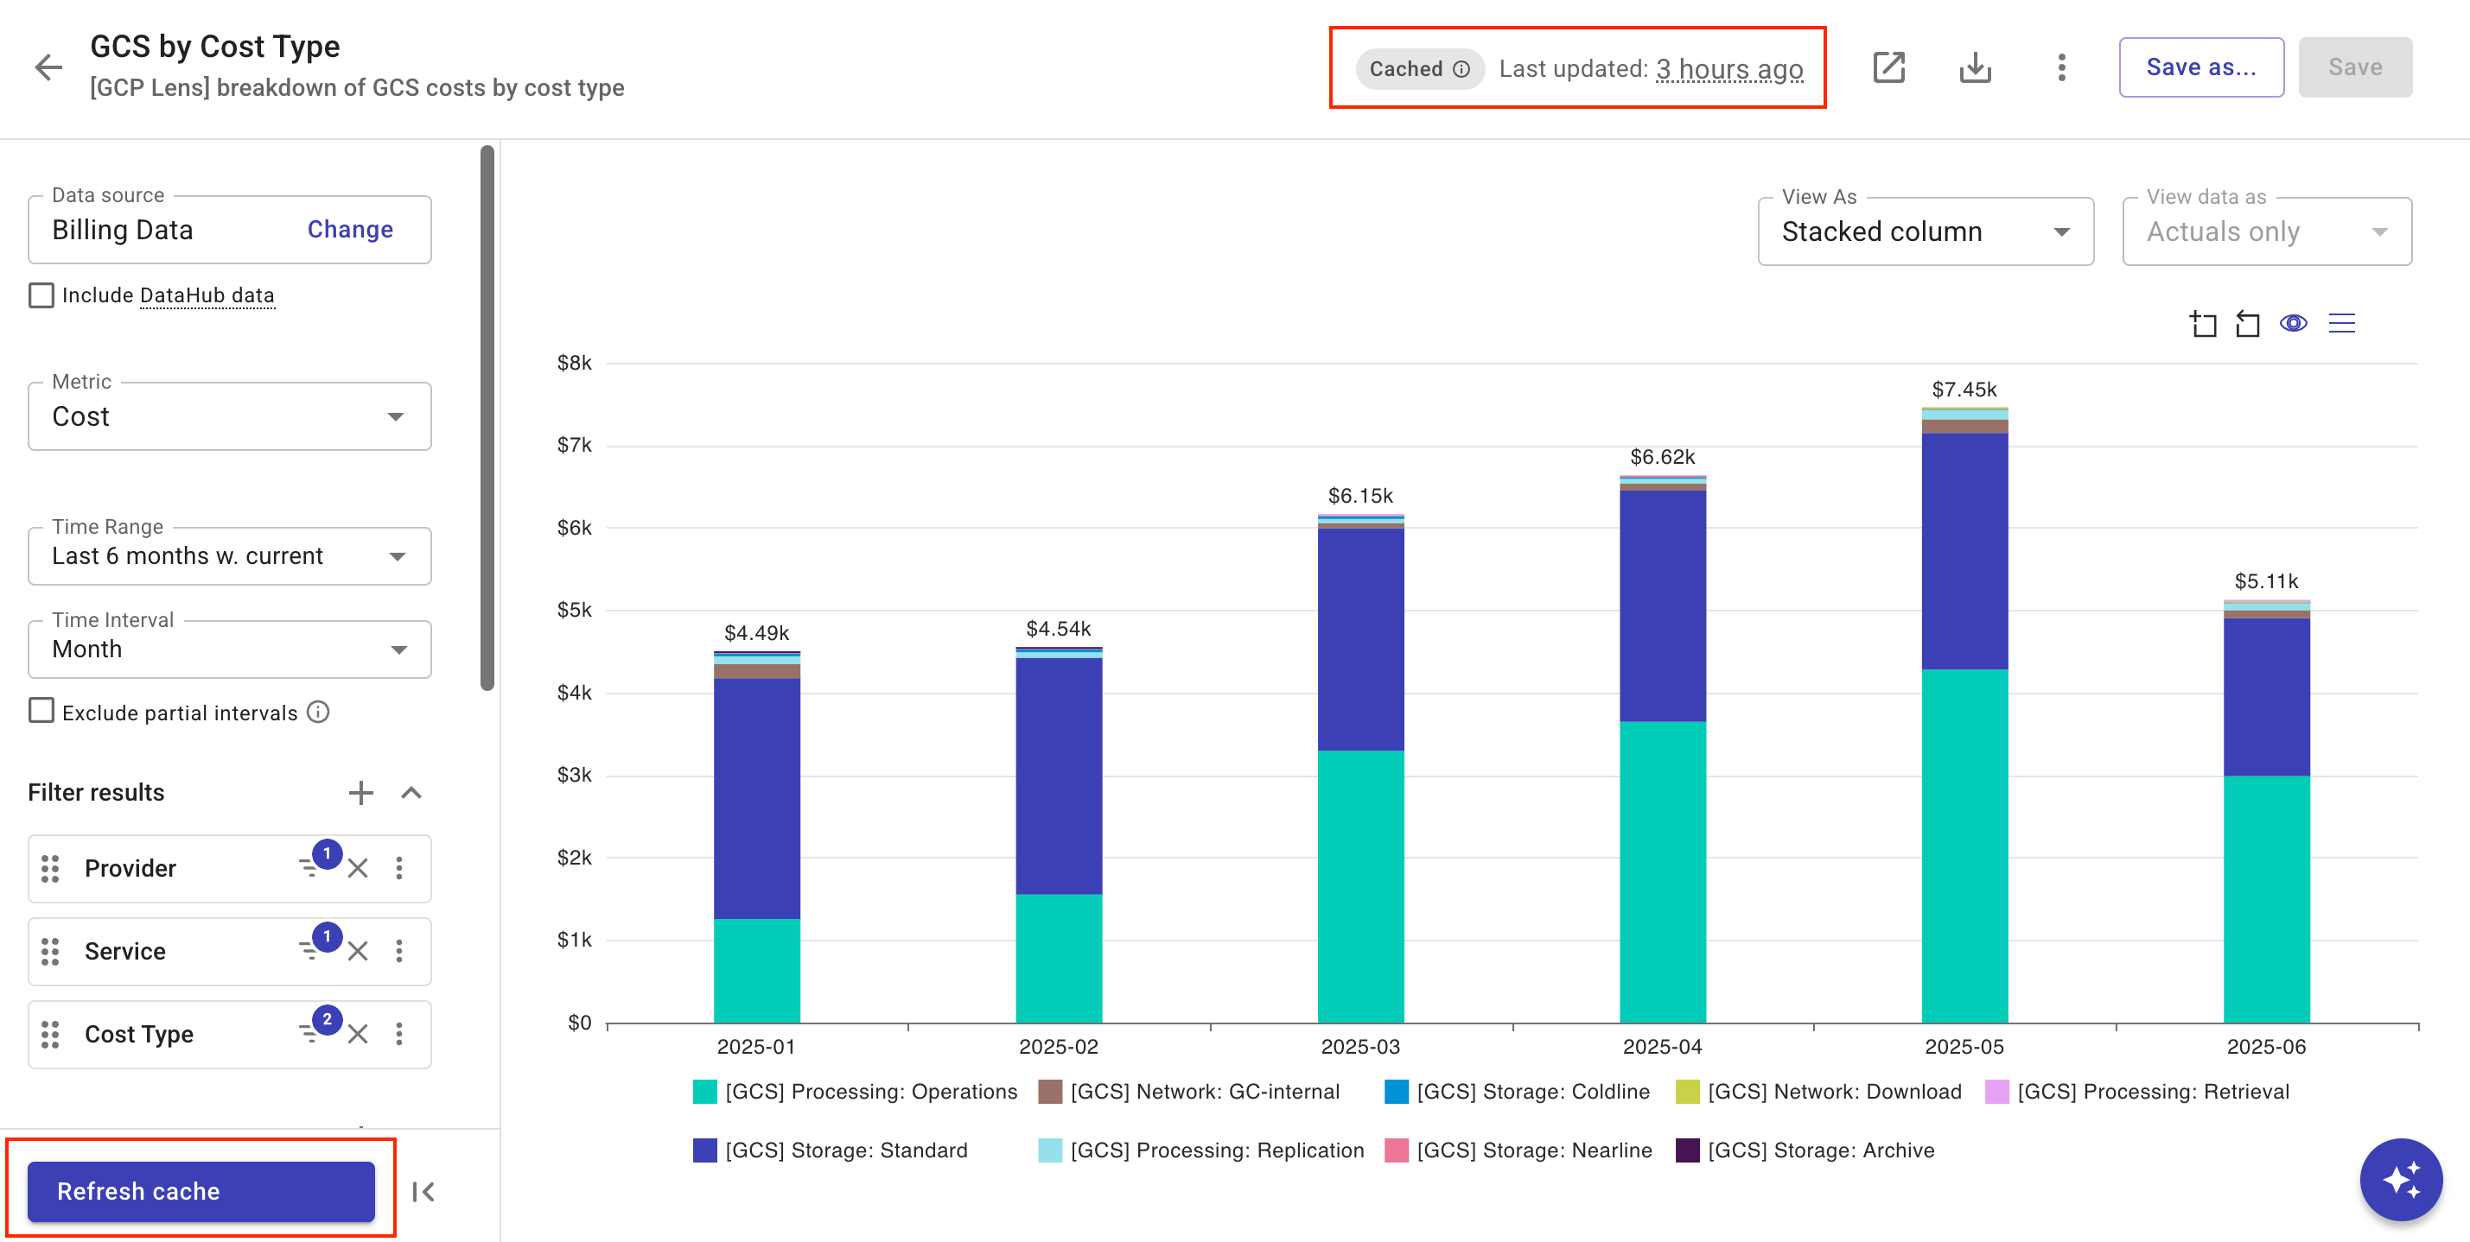Screen dimensions: 2470x1242
Task: Click the Save as... button
Action: [2200, 67]
